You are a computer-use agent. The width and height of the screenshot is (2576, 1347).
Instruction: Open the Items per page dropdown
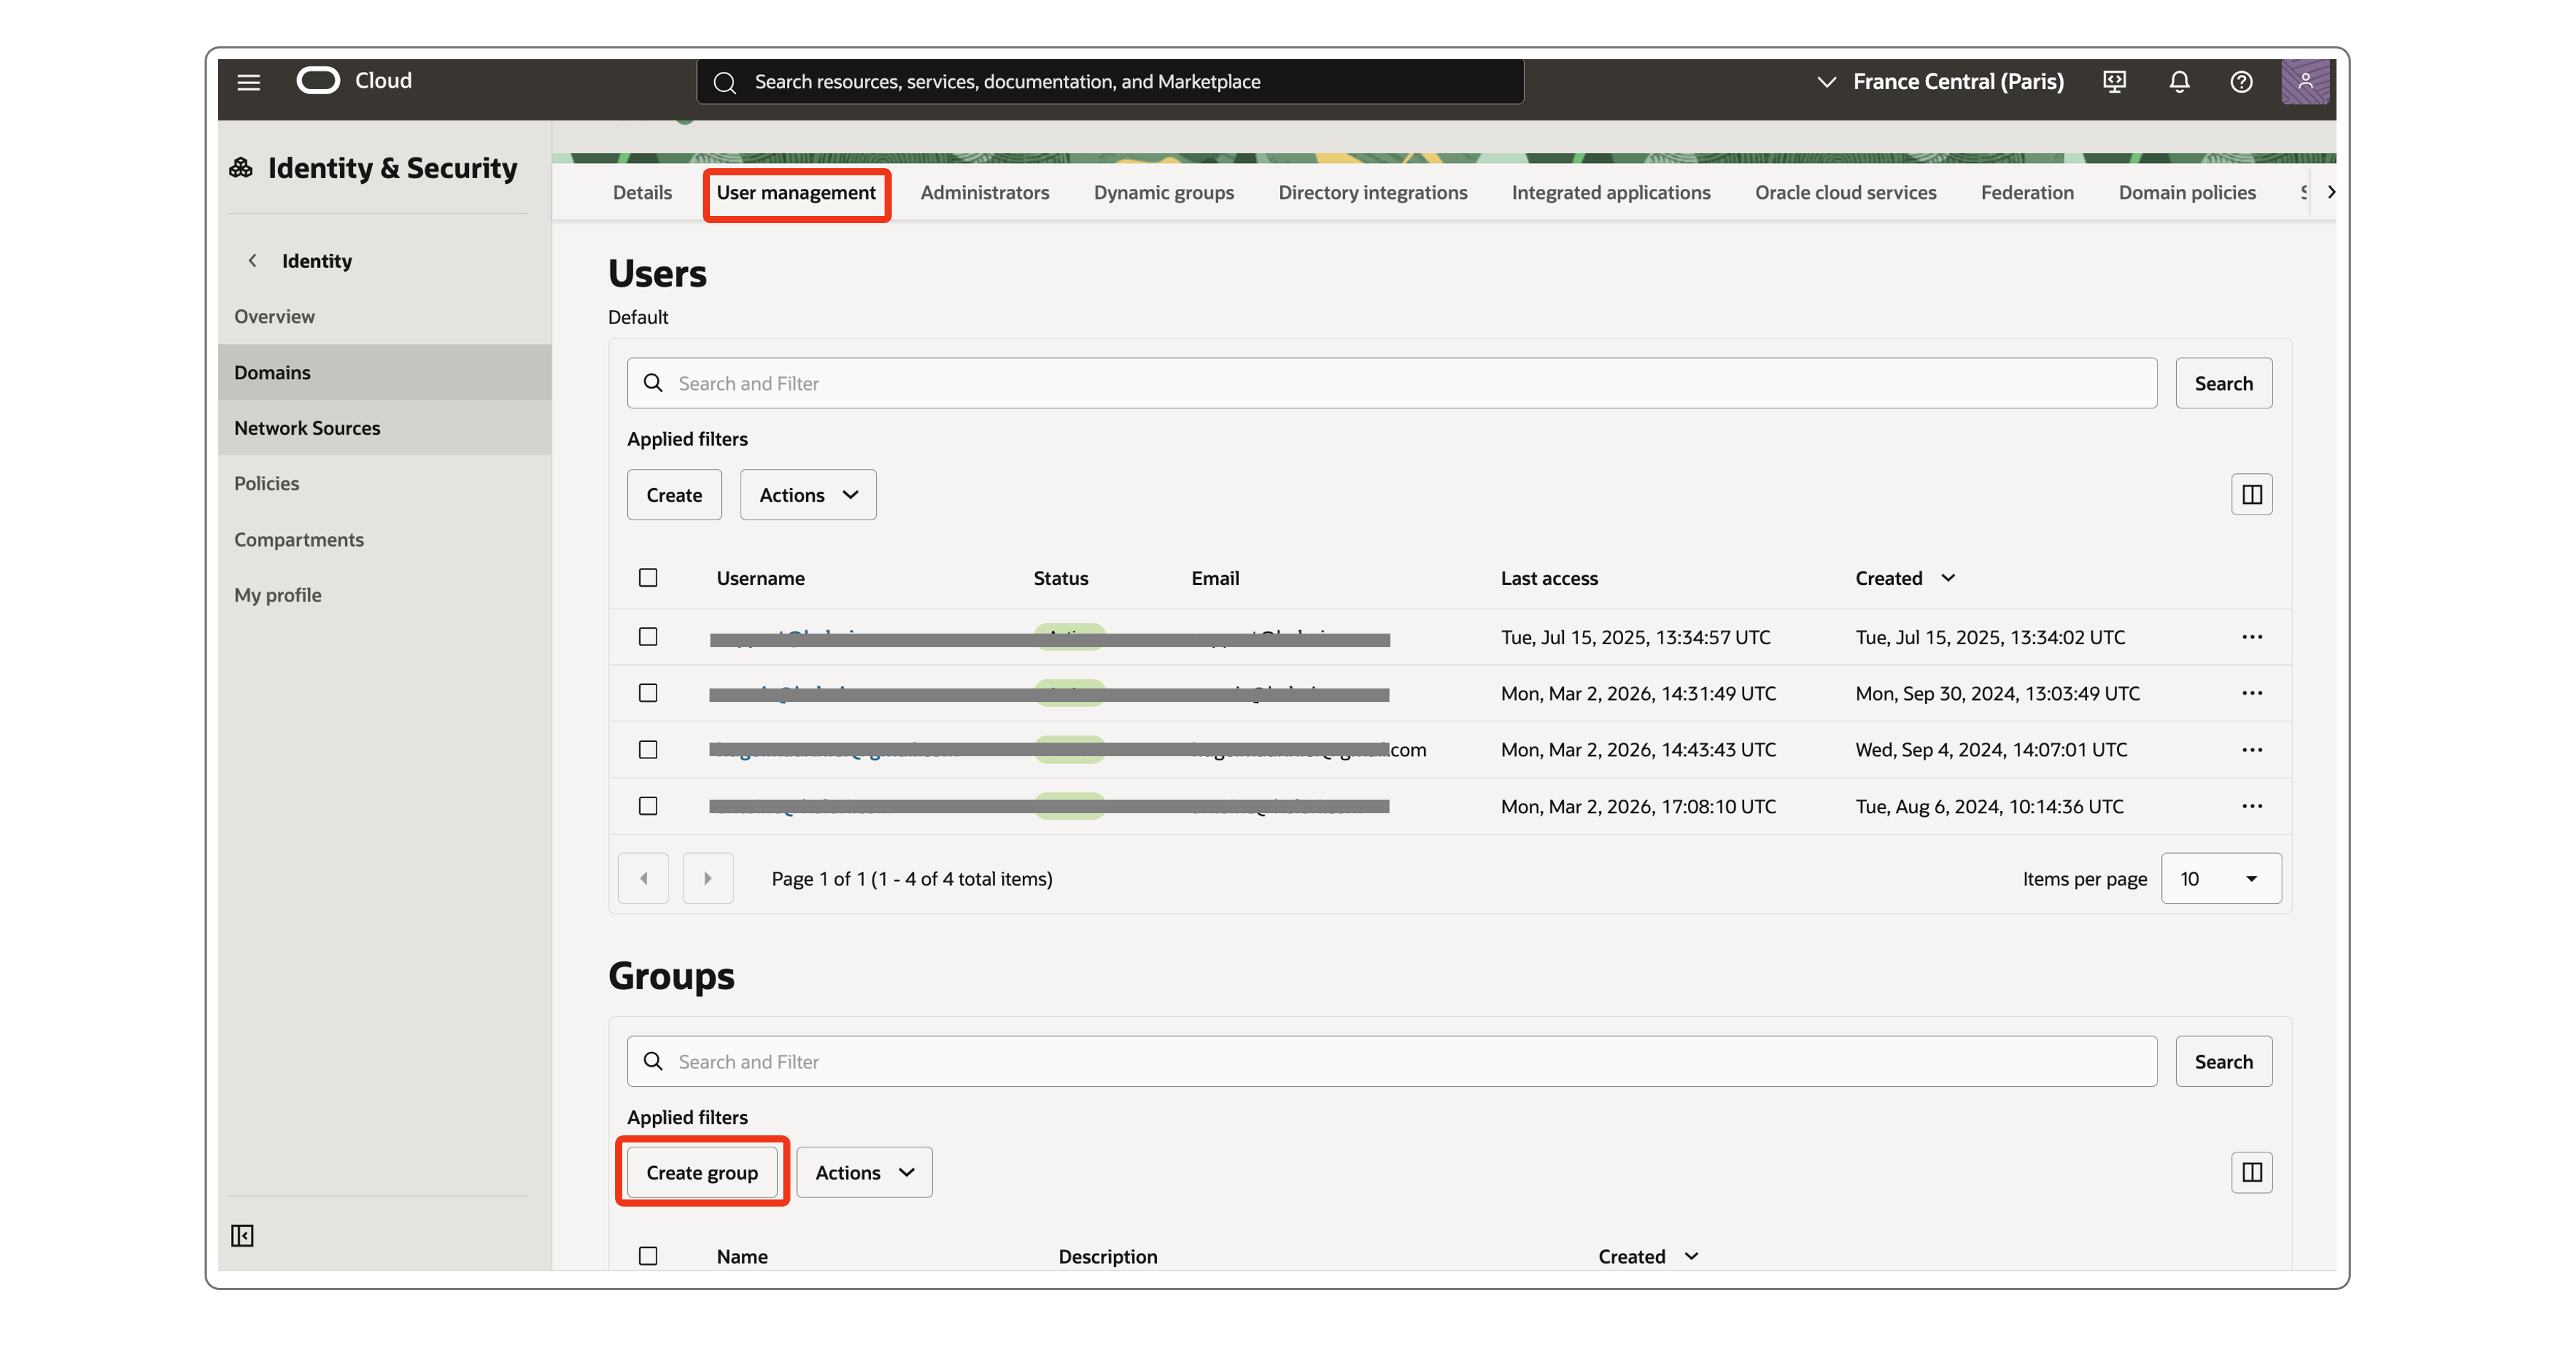pyautogui.click(x=2220, y=878)
